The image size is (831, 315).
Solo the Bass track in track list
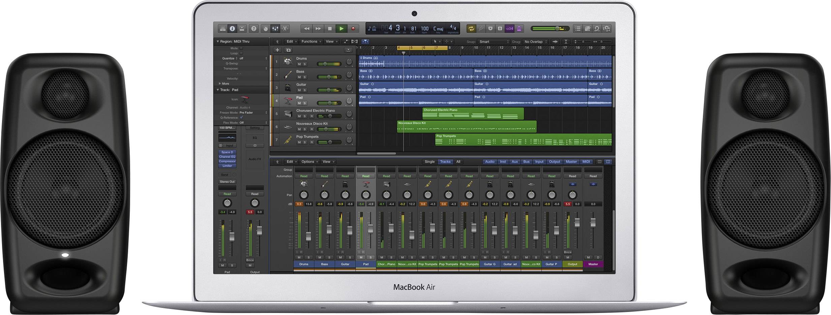pos(305,77)
